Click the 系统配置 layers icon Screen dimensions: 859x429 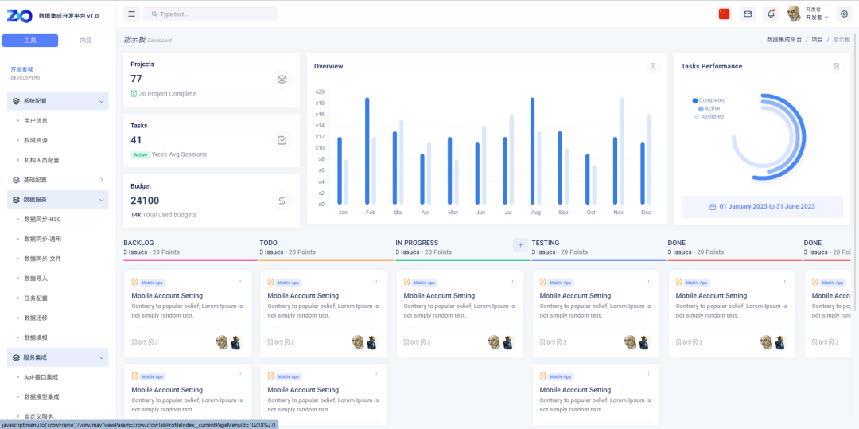[x=17, y=101]
